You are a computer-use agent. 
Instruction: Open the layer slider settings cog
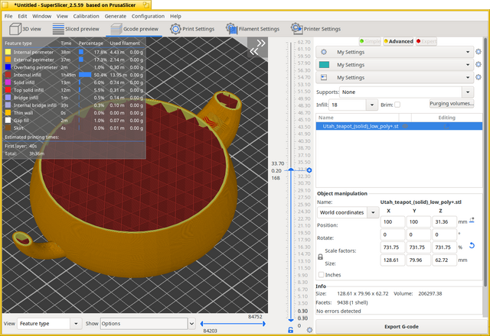[x=309, y=330]
